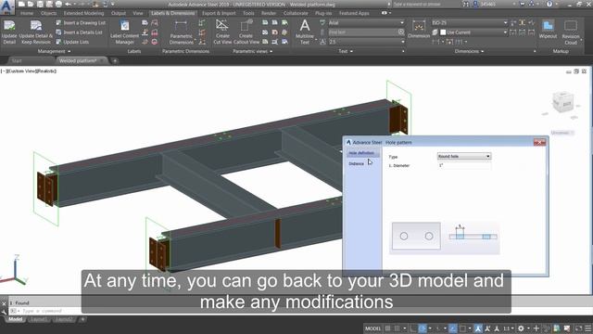Close the Hole pattern dialog
The height and width of the screenshot is (334, 593).
(539, 142)
